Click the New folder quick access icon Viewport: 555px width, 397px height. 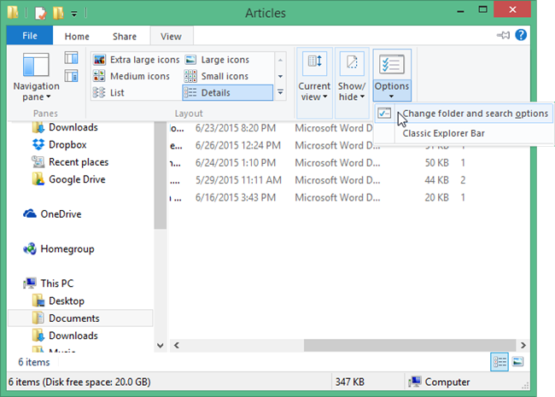(x=58, y=13)
